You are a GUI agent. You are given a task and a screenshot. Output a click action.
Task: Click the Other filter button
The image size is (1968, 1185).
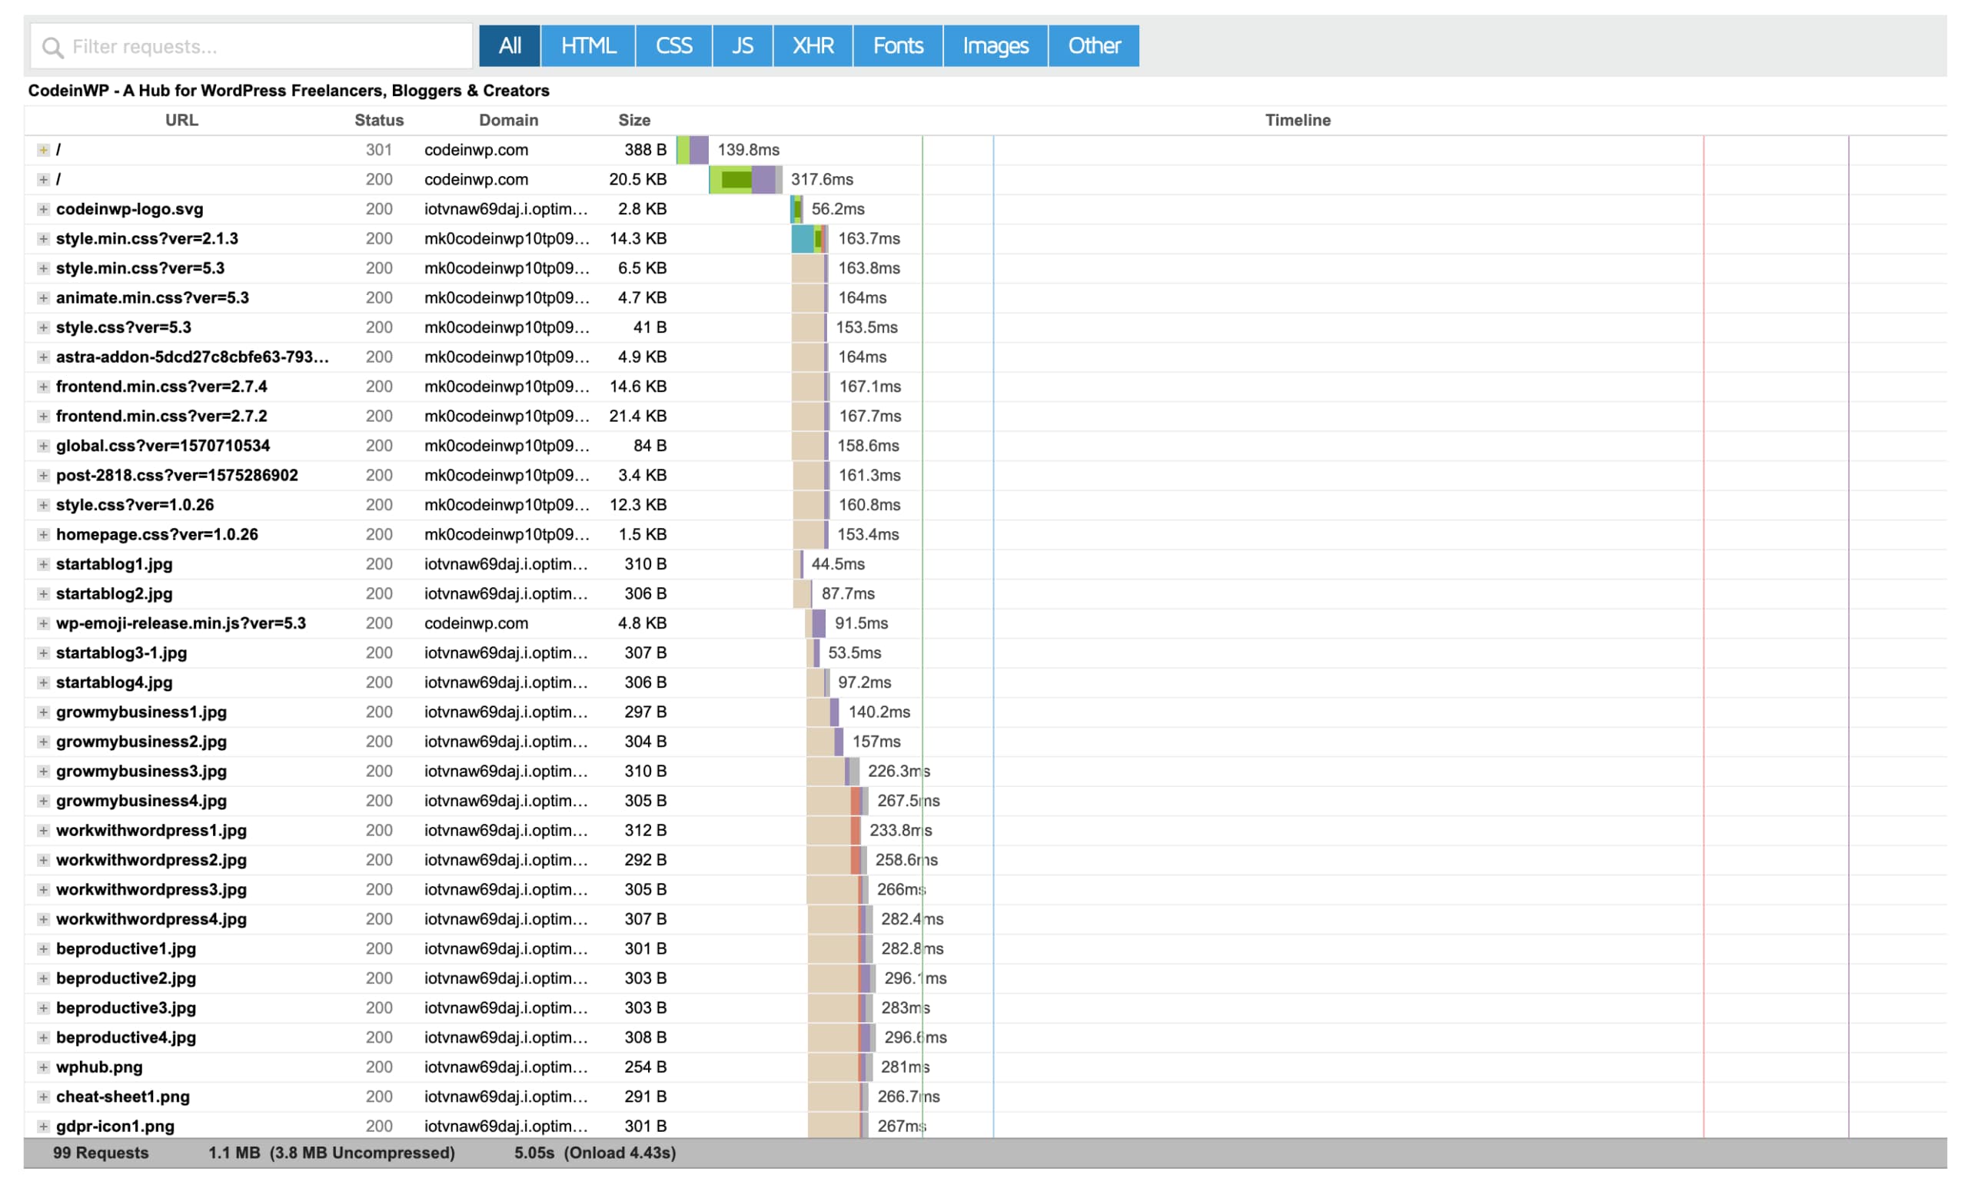1093,45
